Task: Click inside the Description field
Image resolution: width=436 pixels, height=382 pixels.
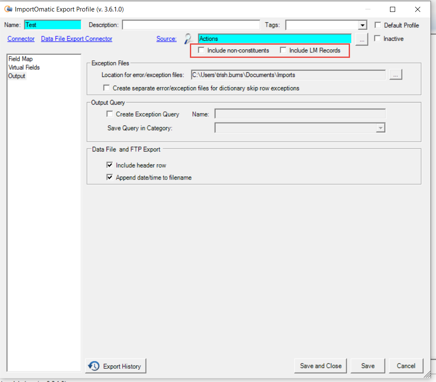Action: pyautogui.click(x=191, y=24)
